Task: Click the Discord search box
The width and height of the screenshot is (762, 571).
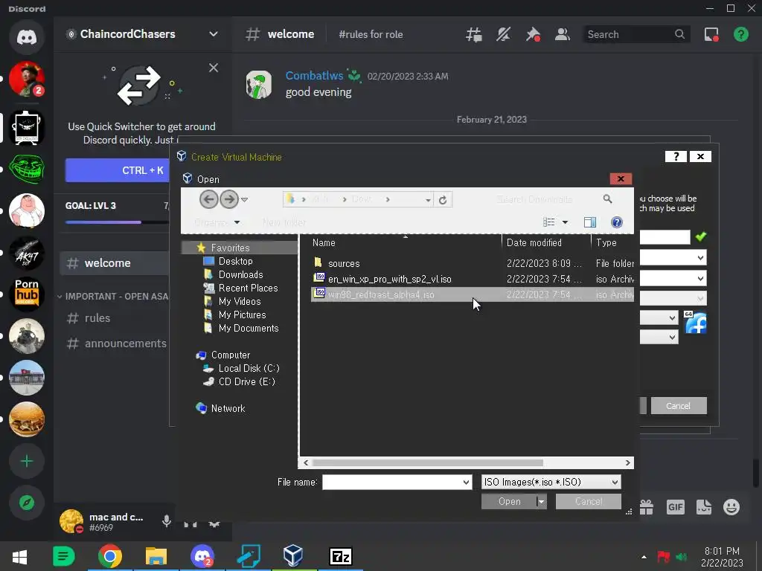Action: click(x=636, y=34)
